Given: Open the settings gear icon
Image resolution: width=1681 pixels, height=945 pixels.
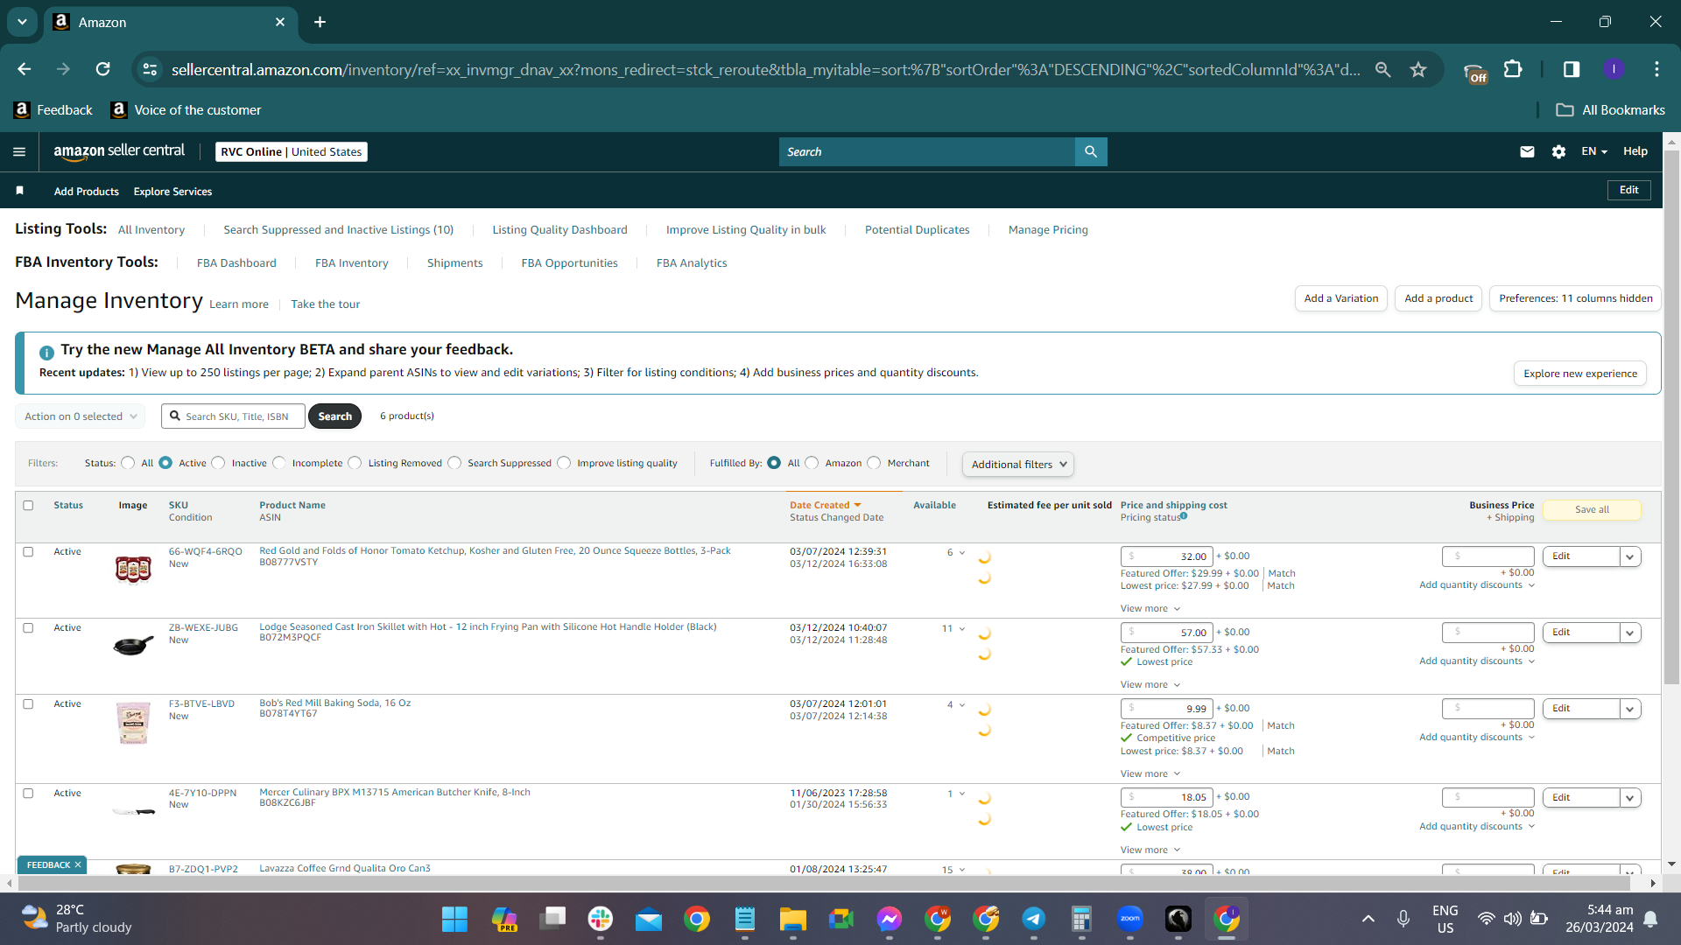Looking at the screenshot, I should (1558, 151).
